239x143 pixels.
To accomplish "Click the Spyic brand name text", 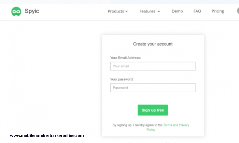I will [32, 11].
